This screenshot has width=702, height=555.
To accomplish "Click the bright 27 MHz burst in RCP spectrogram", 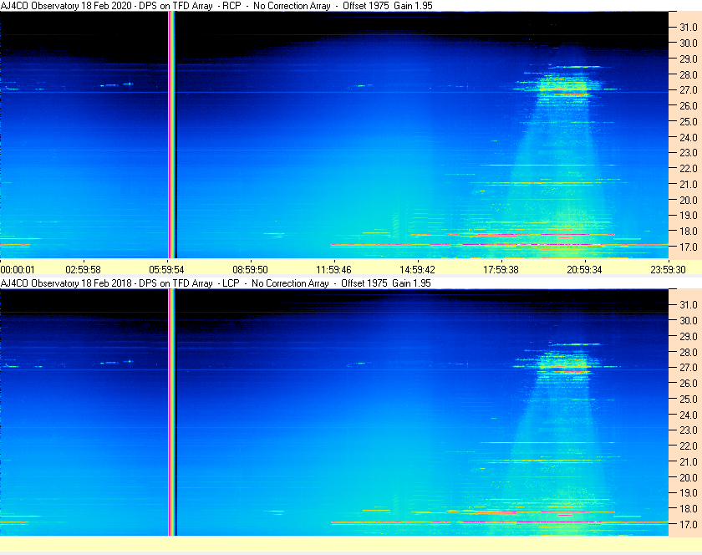I will (x=562, y=88).
